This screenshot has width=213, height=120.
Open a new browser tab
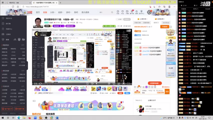pyautogui.click(x=60, y=3)
